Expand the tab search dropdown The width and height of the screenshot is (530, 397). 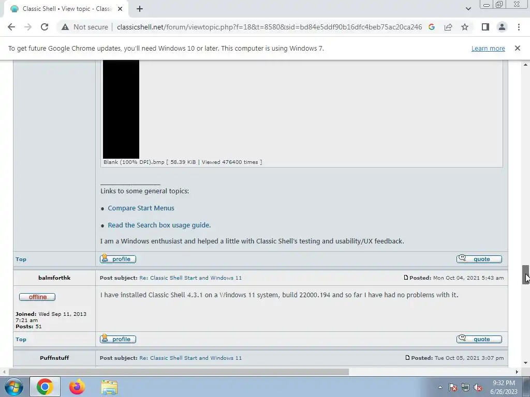468,9
